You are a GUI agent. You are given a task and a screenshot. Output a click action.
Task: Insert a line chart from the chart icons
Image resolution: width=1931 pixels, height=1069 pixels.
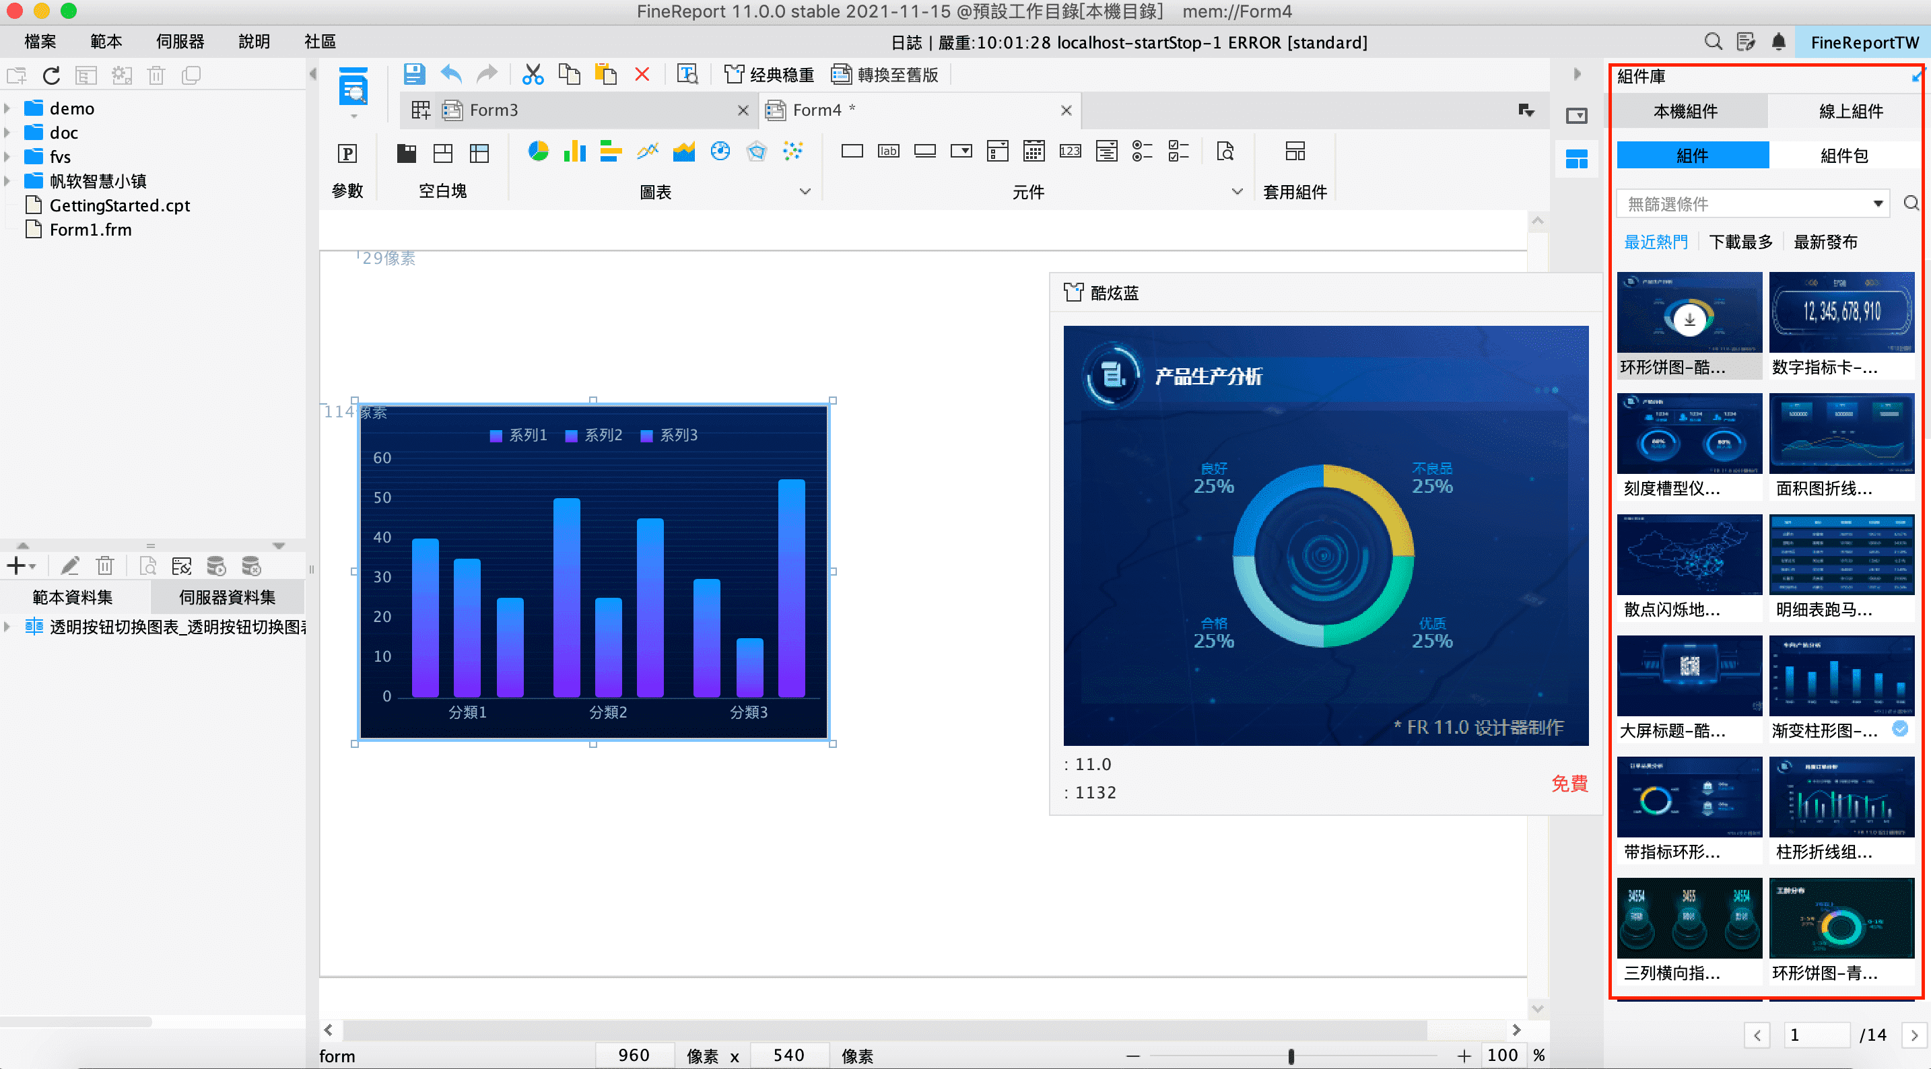[x=648, y=151]
